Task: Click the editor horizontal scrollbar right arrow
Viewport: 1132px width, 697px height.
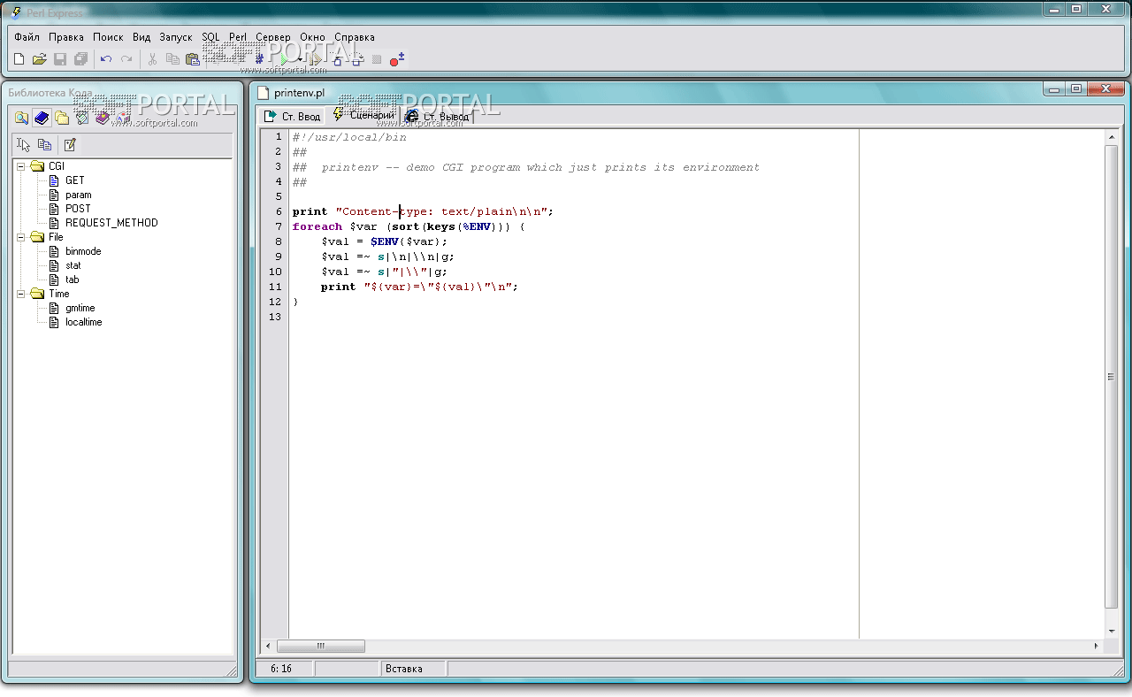Action: tap(1097, 646)
